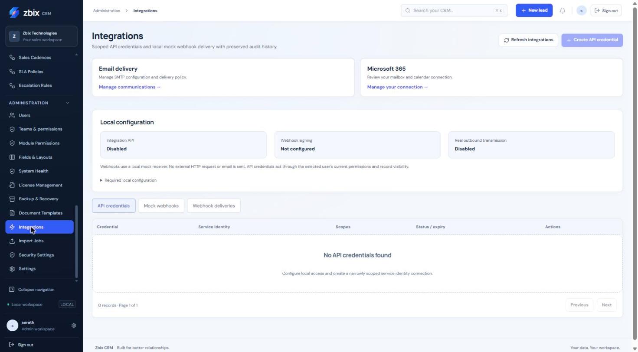Click gear icon beside sarath profile
638x352 pixels.
coord(74,326)
